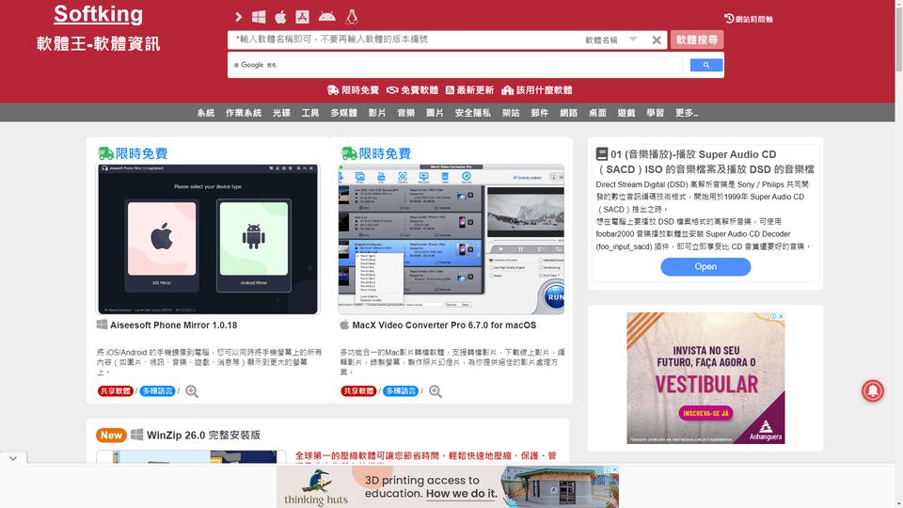
Task: Open the 多媒體 category menu
Action: [x=344, y=113]
